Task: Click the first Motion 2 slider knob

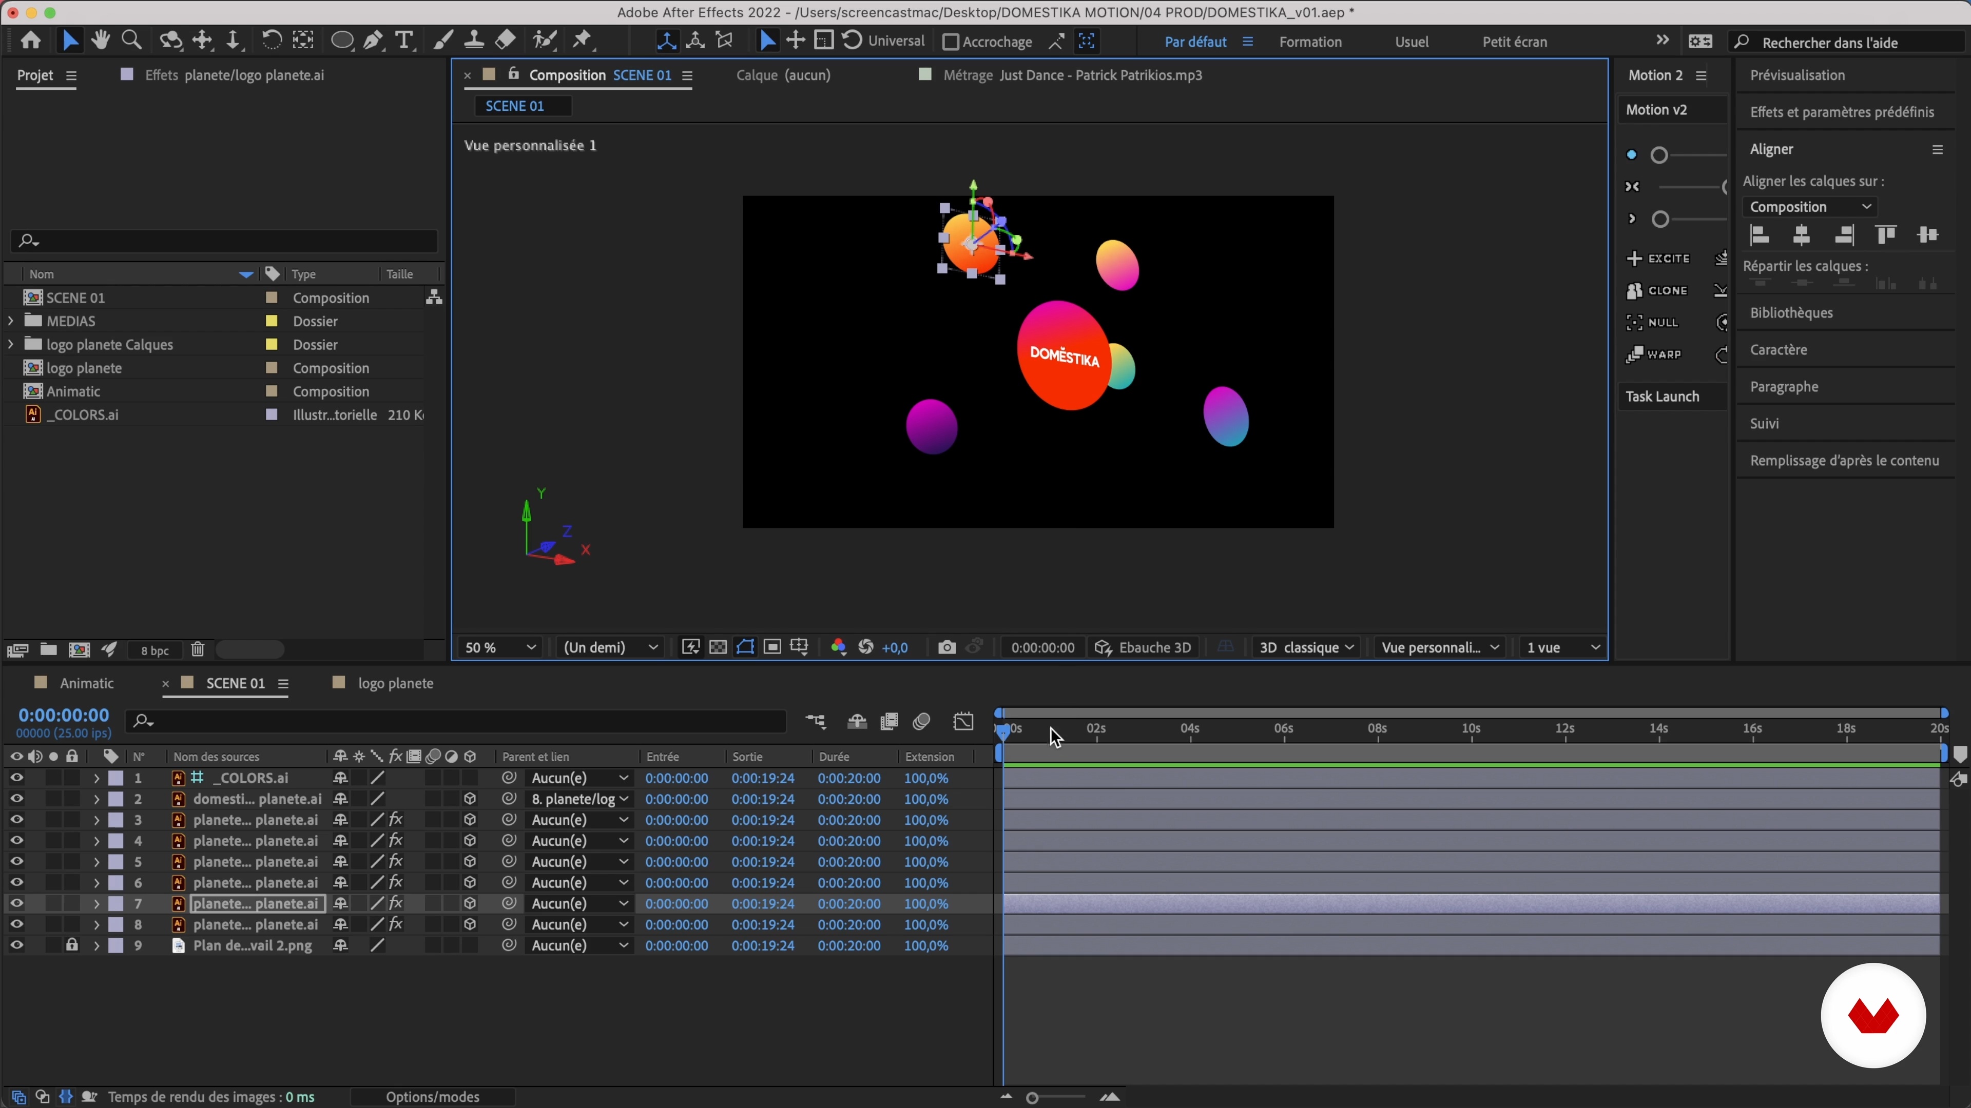Action: point(1659,156)
